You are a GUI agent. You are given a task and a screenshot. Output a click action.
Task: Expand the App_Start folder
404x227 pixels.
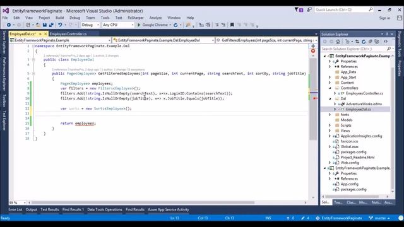coord(330,77)
